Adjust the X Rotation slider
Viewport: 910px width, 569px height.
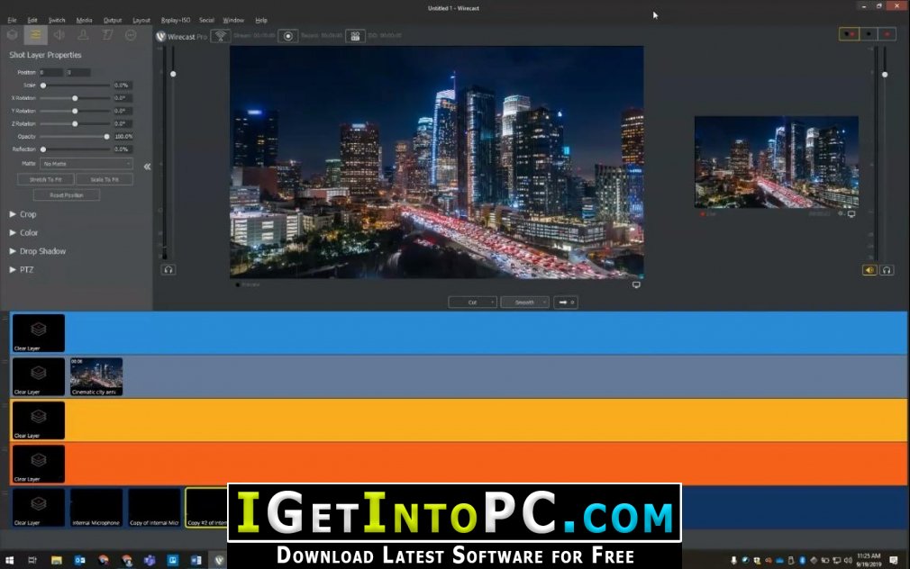75,98
